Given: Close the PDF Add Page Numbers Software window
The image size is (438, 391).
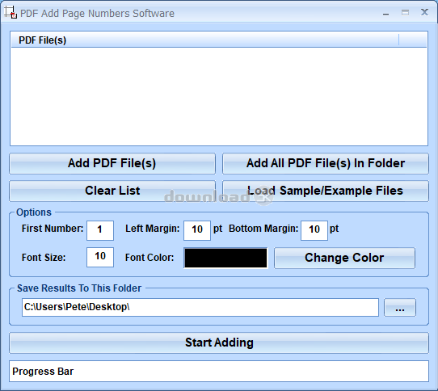Looking at the screenshot, I should [x=424, y=12].
